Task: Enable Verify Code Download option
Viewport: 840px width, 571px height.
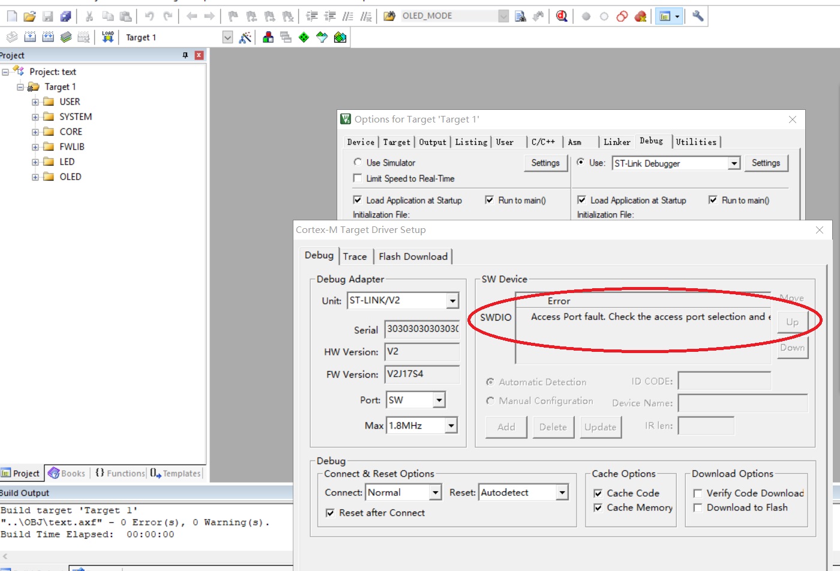Action: [698, 492]
